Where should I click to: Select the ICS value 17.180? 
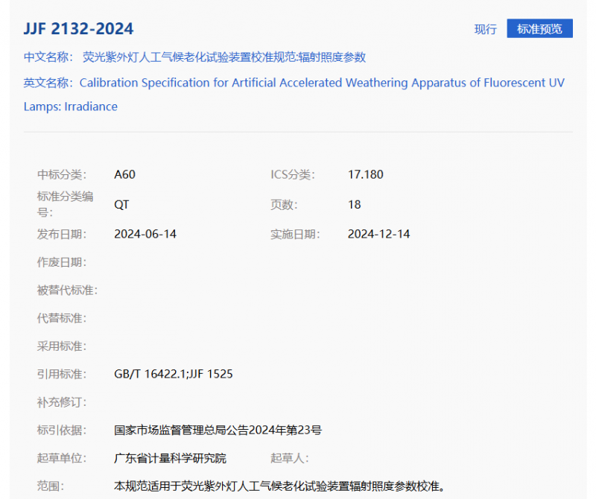365,175
